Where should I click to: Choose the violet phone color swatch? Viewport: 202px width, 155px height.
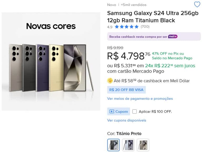click(128, 145)
